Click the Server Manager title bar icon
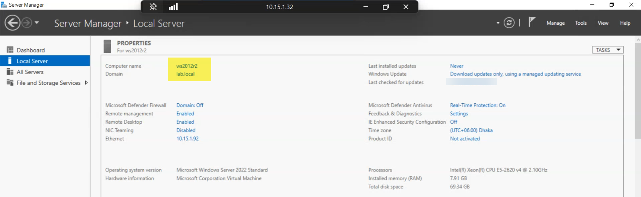Screen dimensions: 641x197 (4, 5)
